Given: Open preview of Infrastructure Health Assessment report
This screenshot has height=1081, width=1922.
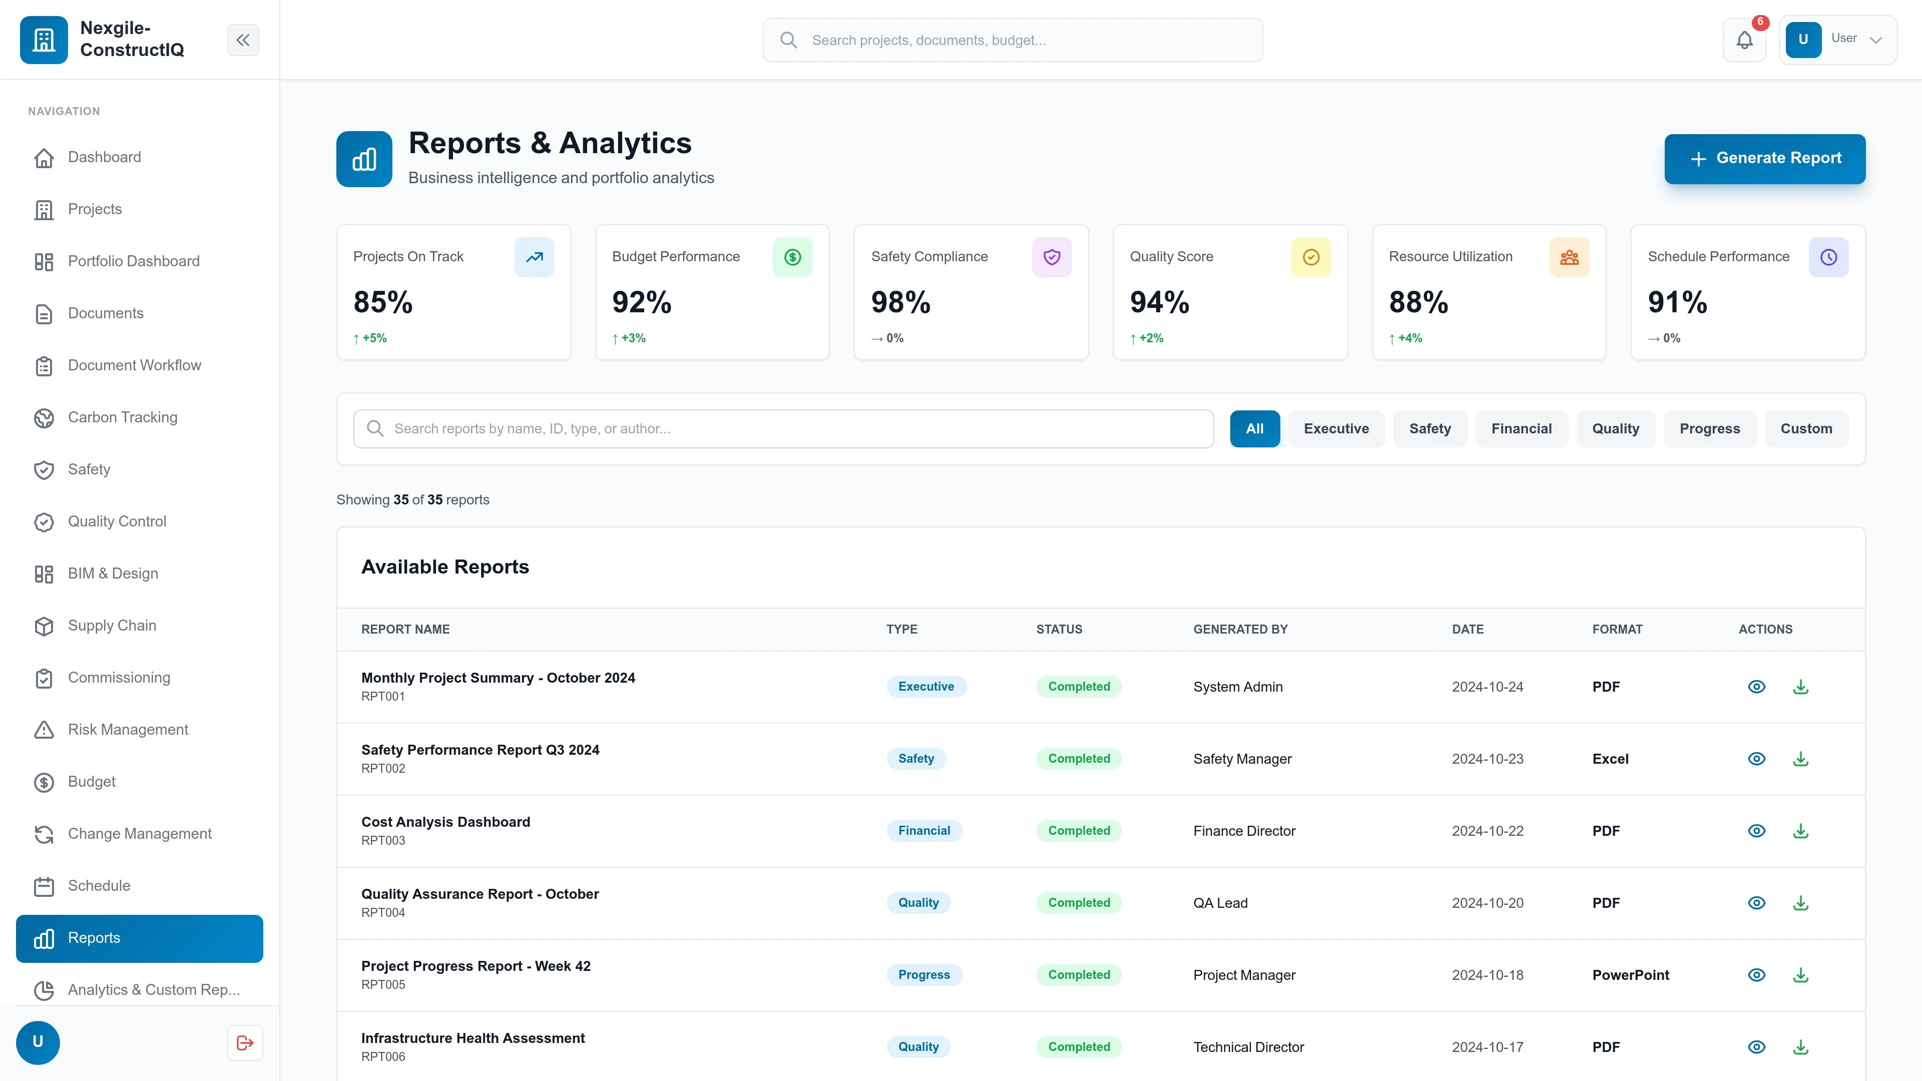Looking at the screenshot, I should [1756, 1046].
